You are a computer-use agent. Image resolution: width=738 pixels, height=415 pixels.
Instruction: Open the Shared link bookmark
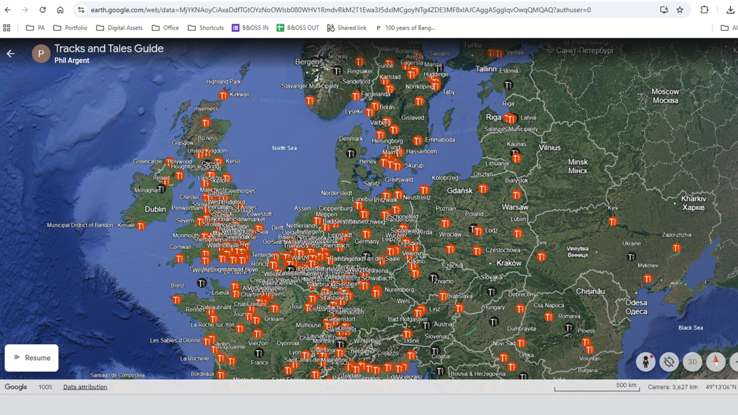pyautogui.click(x=346, y=28)
